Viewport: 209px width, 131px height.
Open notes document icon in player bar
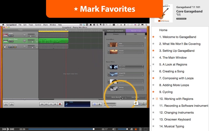(140, 129)
